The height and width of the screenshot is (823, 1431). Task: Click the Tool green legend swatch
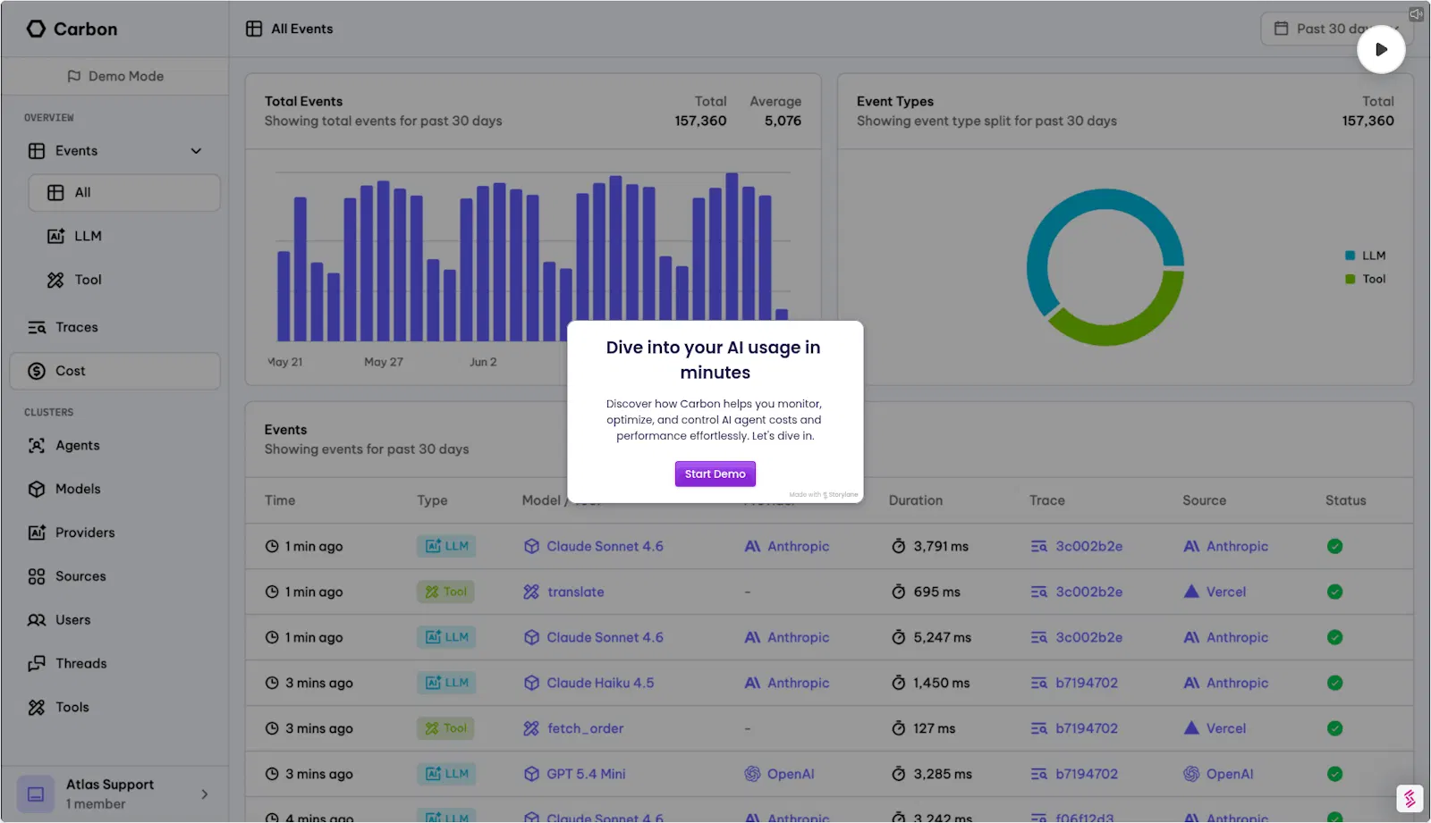tap(1350, 280)
